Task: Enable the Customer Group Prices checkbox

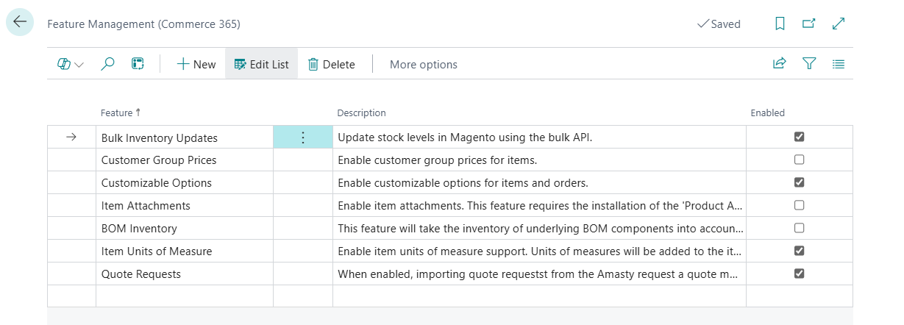Action: click(x=800, y=160)
